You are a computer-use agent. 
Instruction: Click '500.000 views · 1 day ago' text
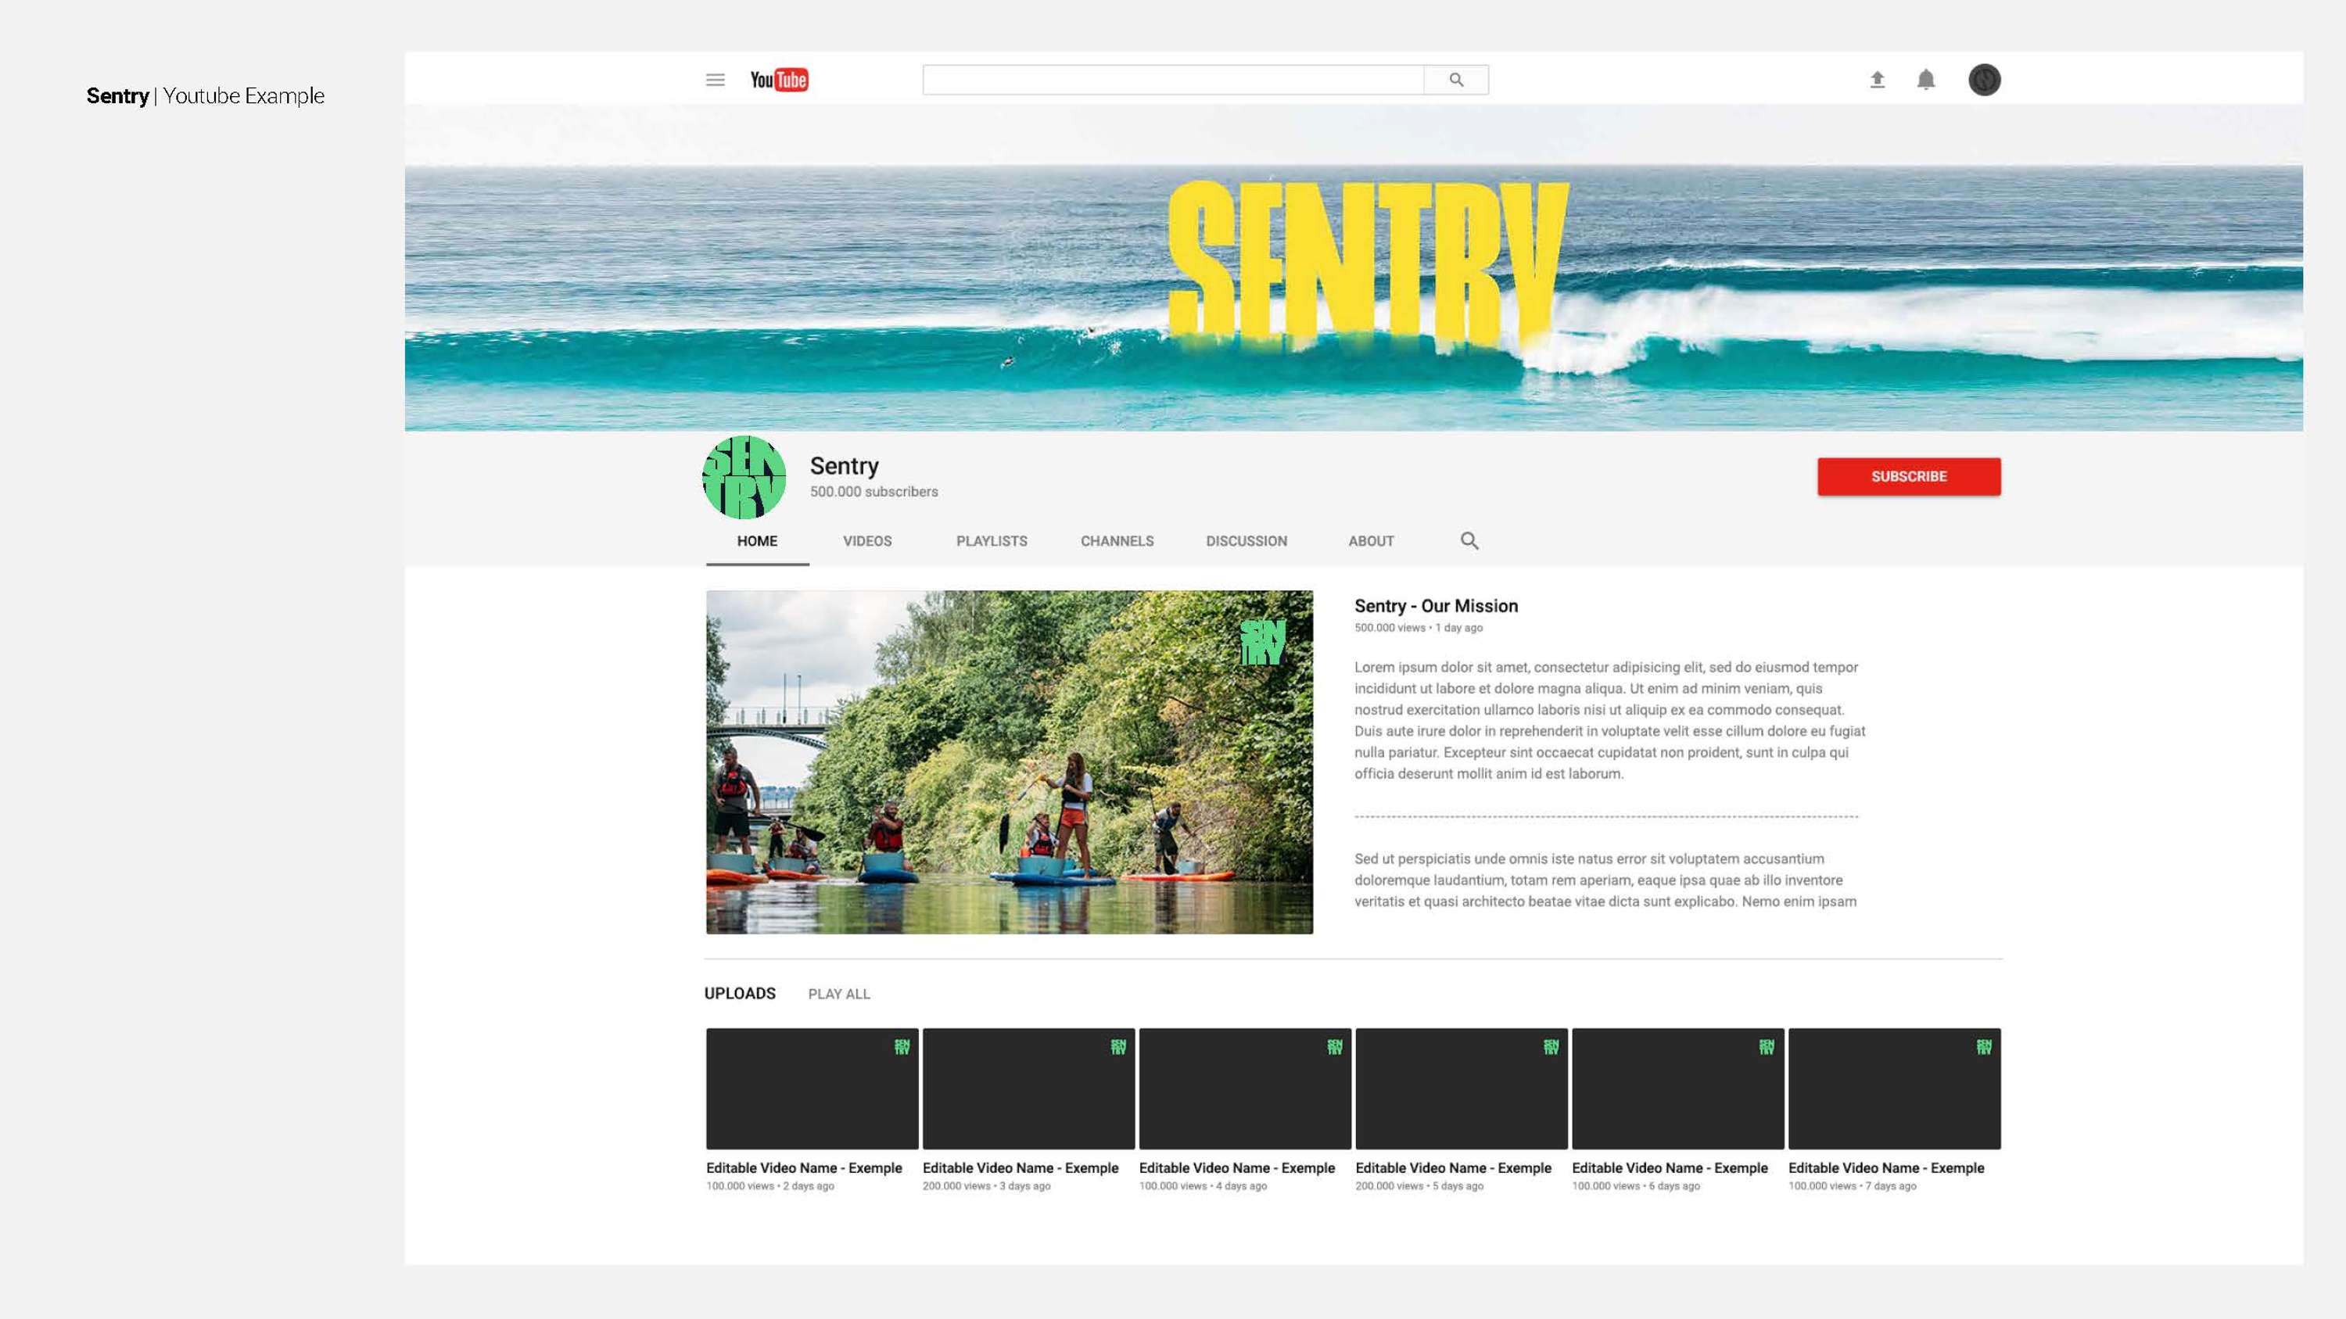[x=1418, y=628]
